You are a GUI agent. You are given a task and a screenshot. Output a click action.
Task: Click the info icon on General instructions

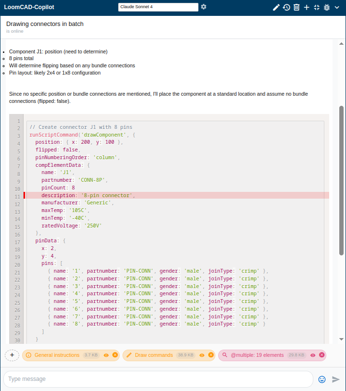(x=29, y=355)
